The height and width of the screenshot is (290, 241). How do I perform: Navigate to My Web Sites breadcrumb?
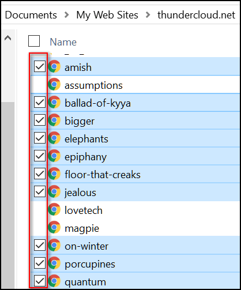click(x=107, y=15)
